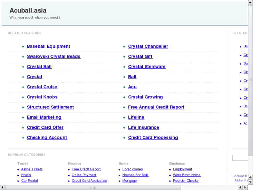Open the Crystal Chandelier link
The height and width of the screenshot is (190, 253).
(x=148, y=46)
